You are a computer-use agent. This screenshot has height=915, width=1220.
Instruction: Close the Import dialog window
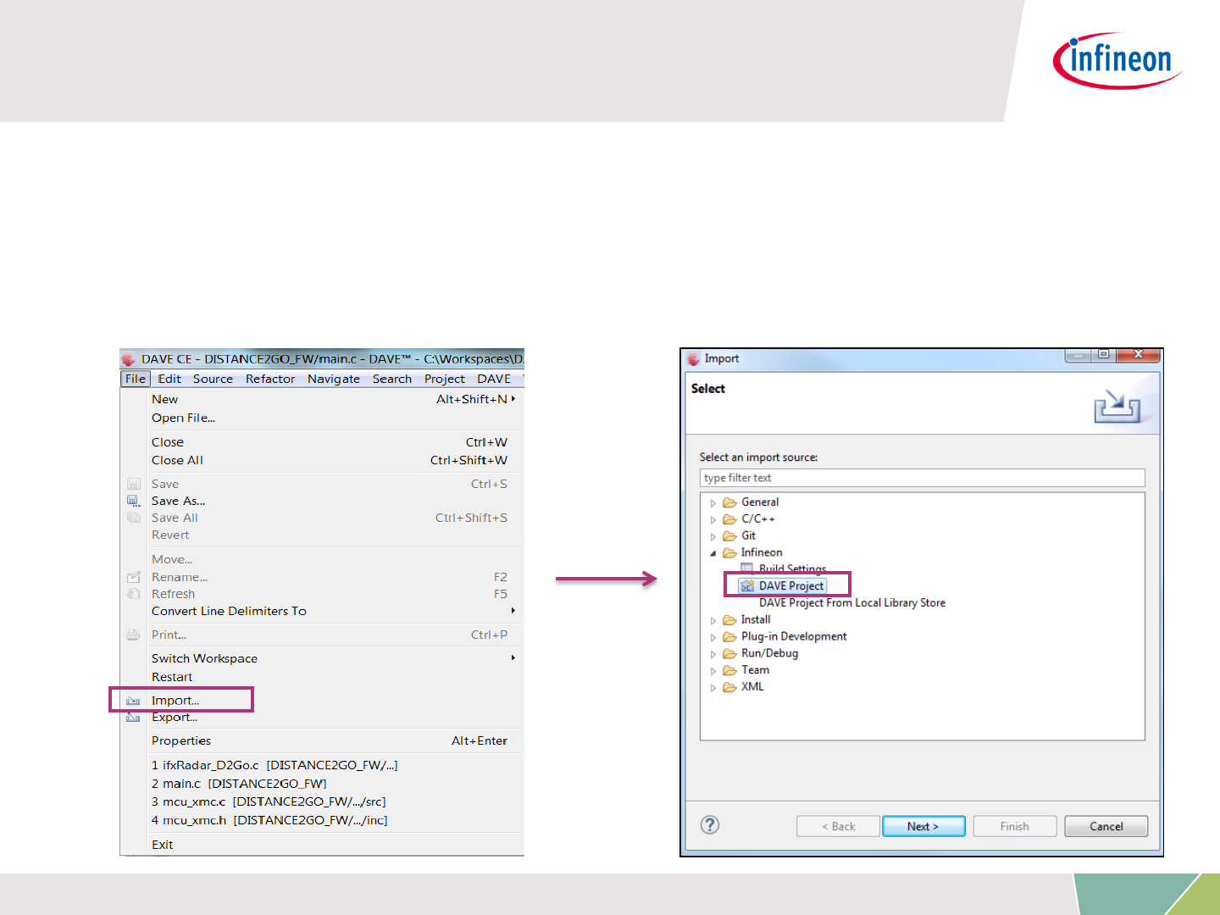point(1138,355)
